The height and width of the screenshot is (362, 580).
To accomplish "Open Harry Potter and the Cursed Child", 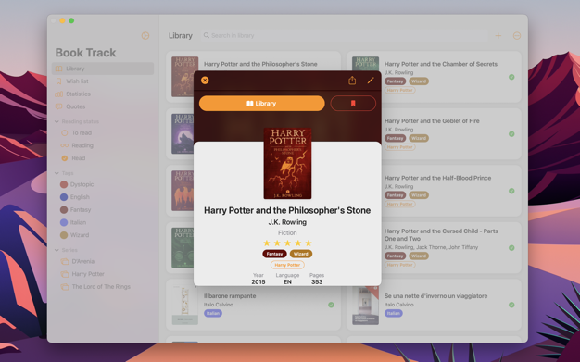I will (x=441, y=235).
